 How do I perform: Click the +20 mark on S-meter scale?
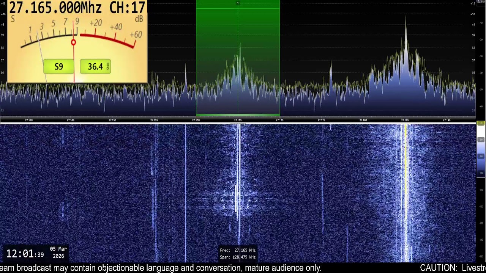tap(96, 23)
